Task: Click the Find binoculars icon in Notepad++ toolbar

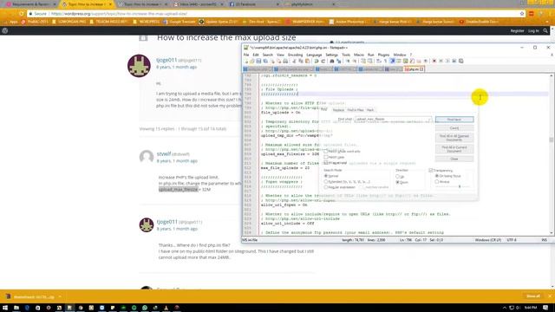Action: (332, 62)
